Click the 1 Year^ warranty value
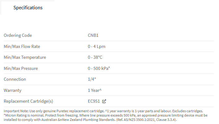 click(x=95, y=90)
